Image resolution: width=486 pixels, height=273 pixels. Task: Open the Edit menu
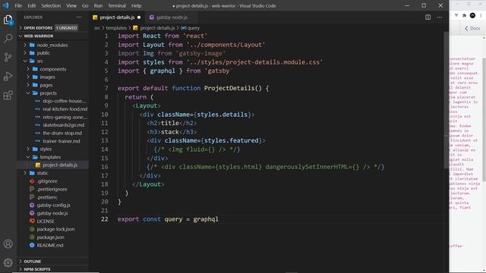coord(32,5)
